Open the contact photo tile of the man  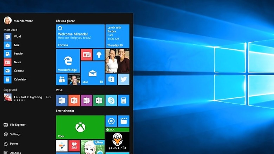tap(74, 79)
